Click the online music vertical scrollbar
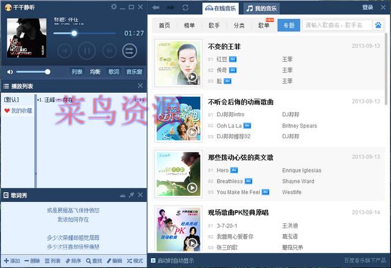Screen dimensions: 391x268 [x=386, y=69]
